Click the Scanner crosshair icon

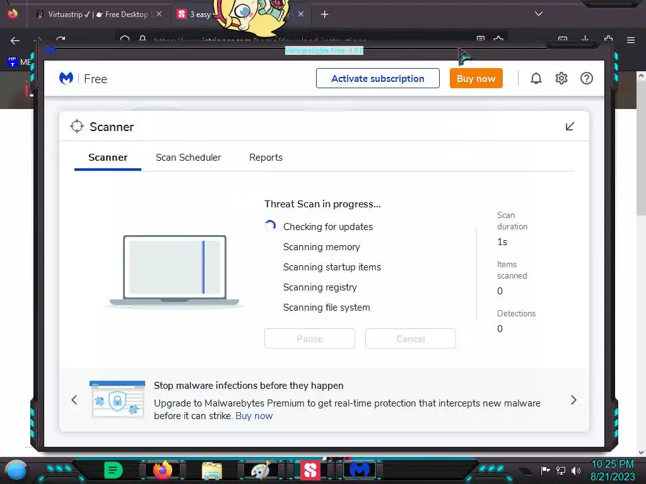click(77, 126)
